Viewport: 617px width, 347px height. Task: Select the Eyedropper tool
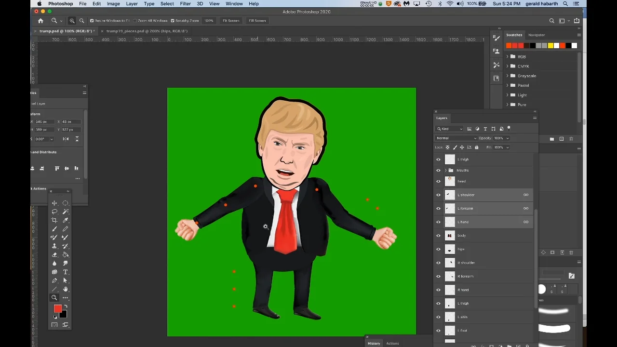pos(66,220)
